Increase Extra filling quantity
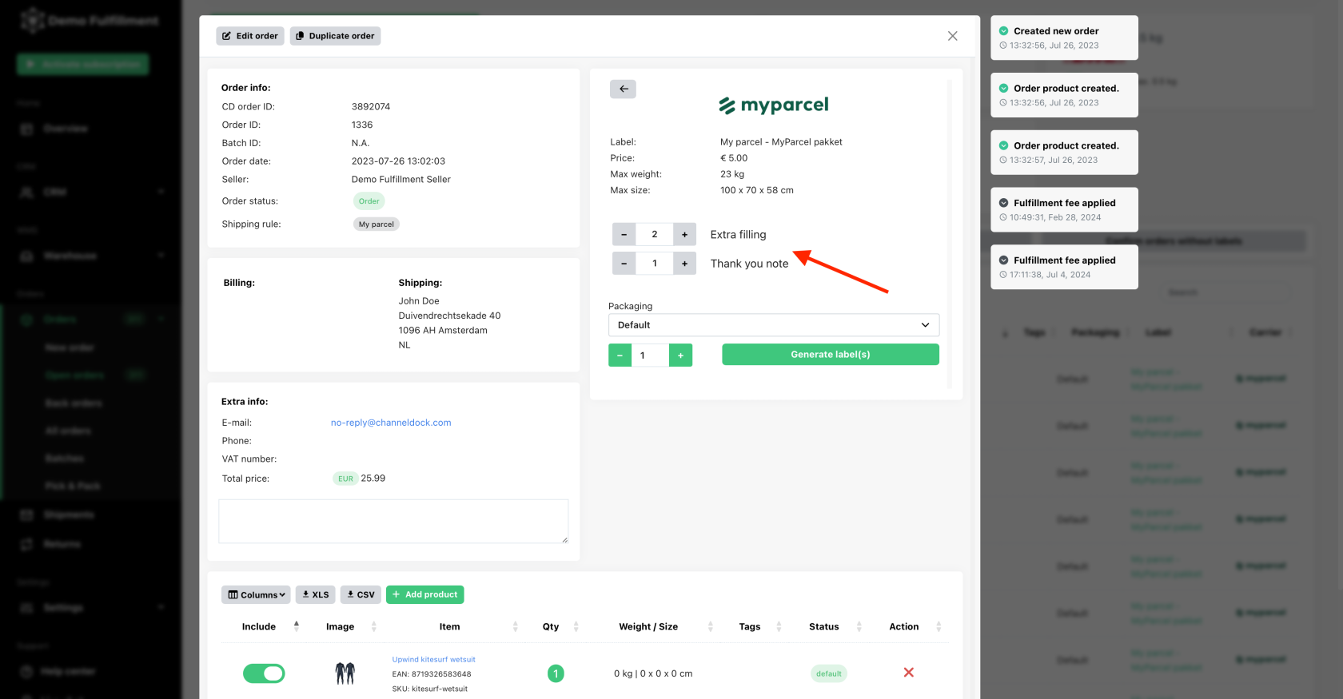Screen dimensions: 1343x699 684,234
